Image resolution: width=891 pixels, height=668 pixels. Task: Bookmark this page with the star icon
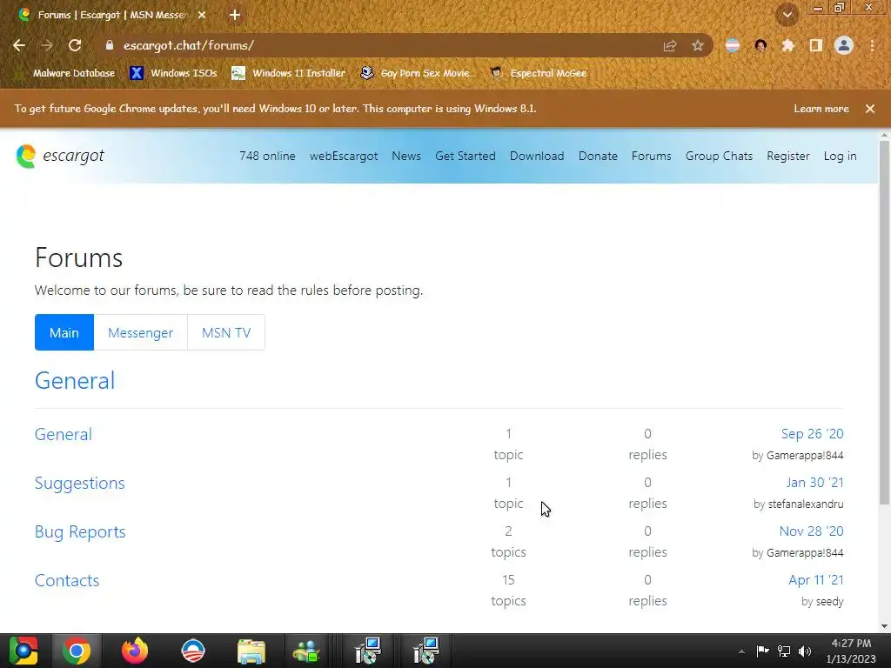[698, 46]
